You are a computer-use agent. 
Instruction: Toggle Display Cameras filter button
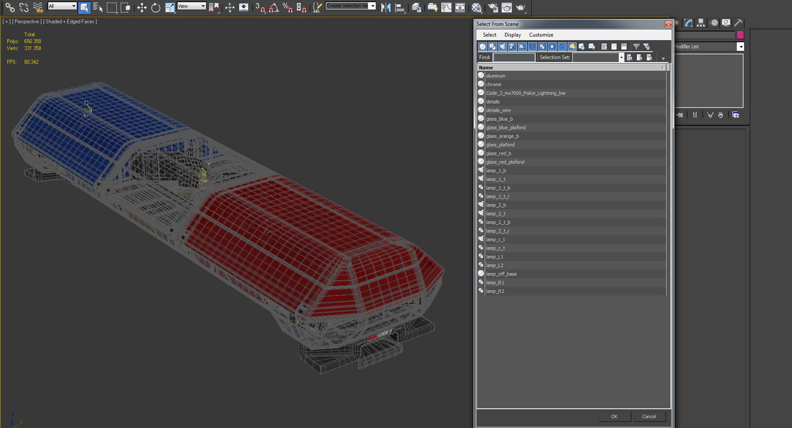[513, 47]
